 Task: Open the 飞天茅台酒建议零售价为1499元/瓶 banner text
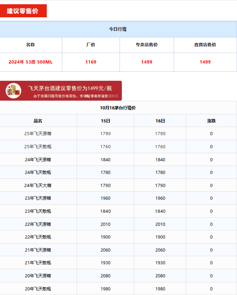click(x=70, y=88)
